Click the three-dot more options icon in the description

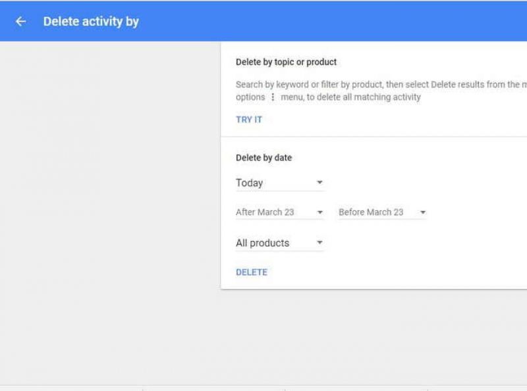274,96
